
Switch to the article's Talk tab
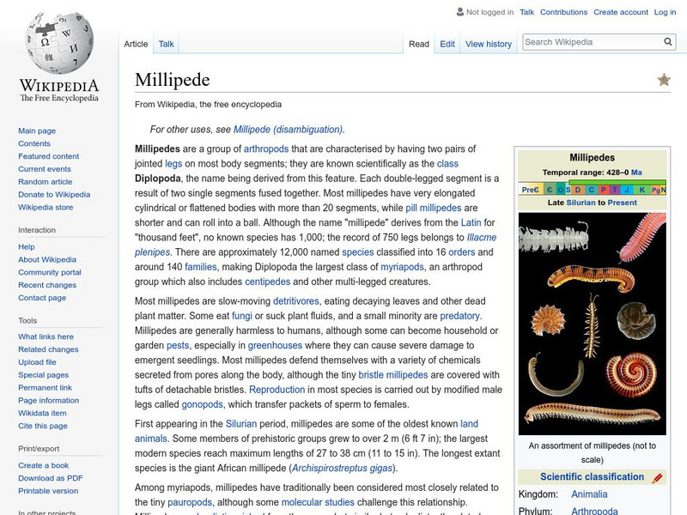(x=165, y=43)
